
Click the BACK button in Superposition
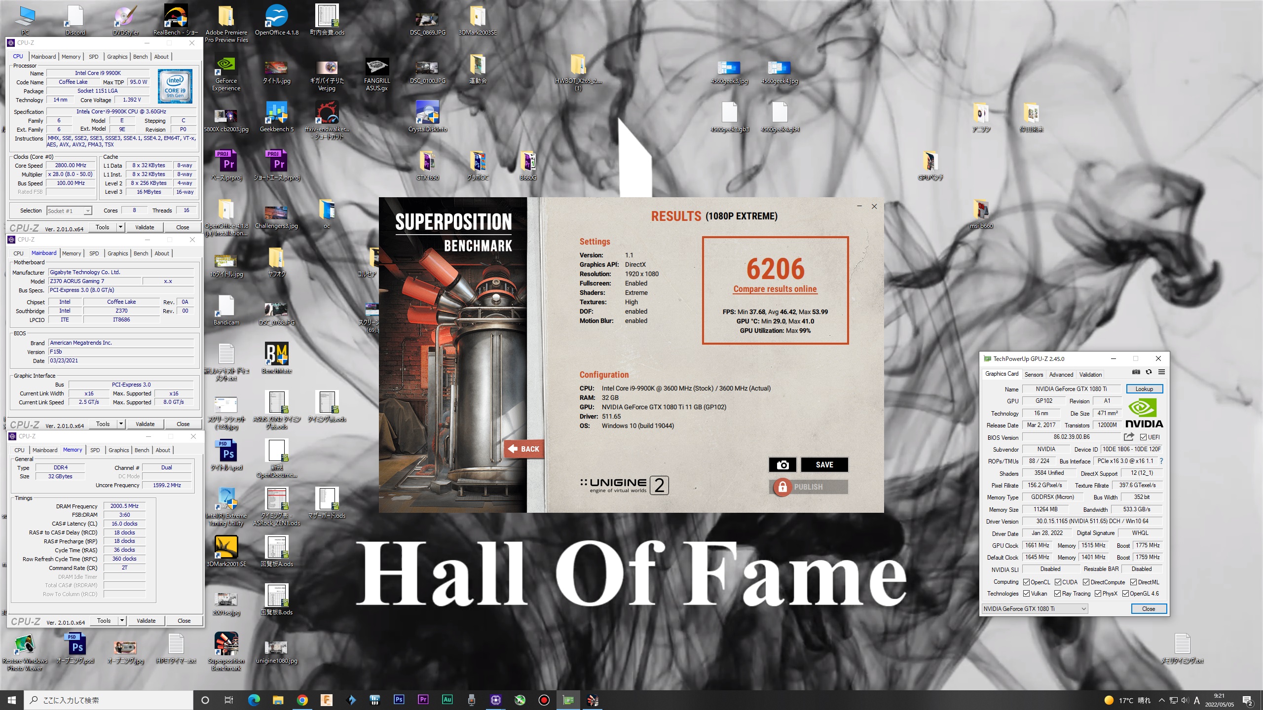pos(524,449)
